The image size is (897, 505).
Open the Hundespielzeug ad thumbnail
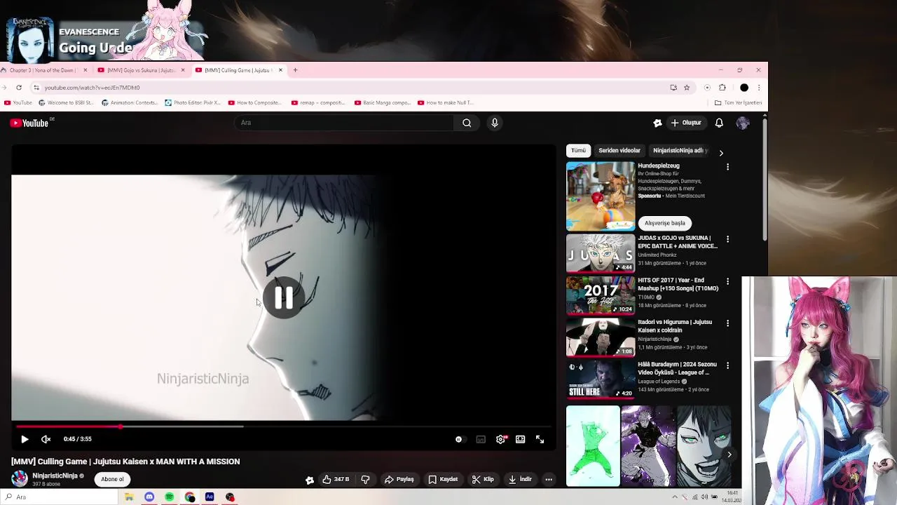[x=601, y=196]
